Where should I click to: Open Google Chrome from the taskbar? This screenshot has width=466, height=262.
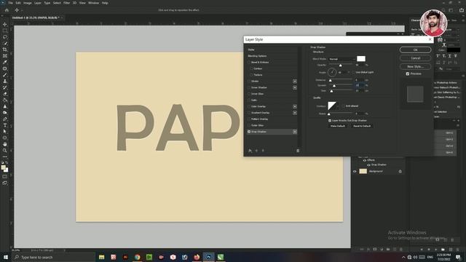point(138,257)
